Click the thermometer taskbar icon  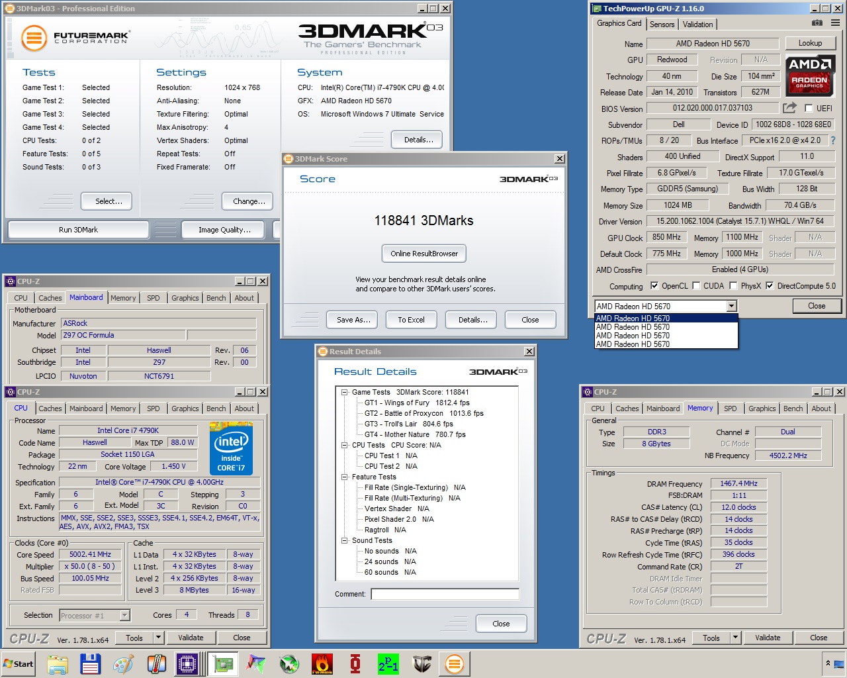point(156,663)
